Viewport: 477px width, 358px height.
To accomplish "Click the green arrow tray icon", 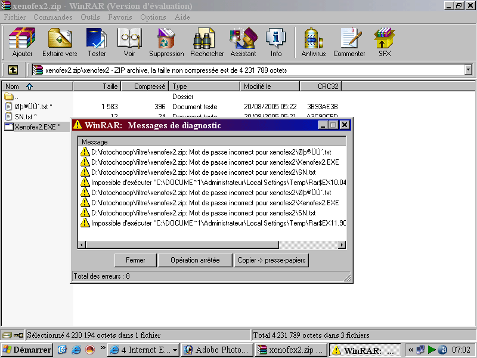I will tap(431, 350).
